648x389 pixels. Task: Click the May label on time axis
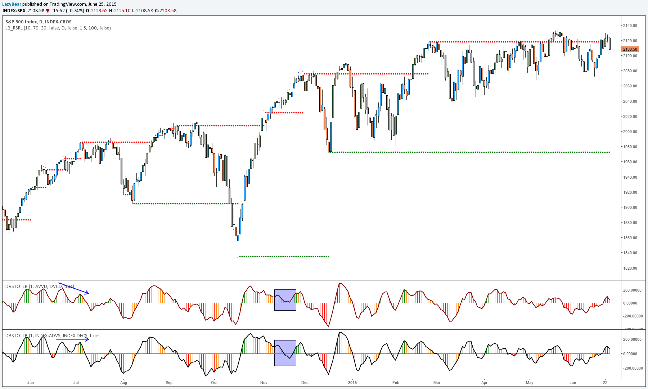pos(530,383)
